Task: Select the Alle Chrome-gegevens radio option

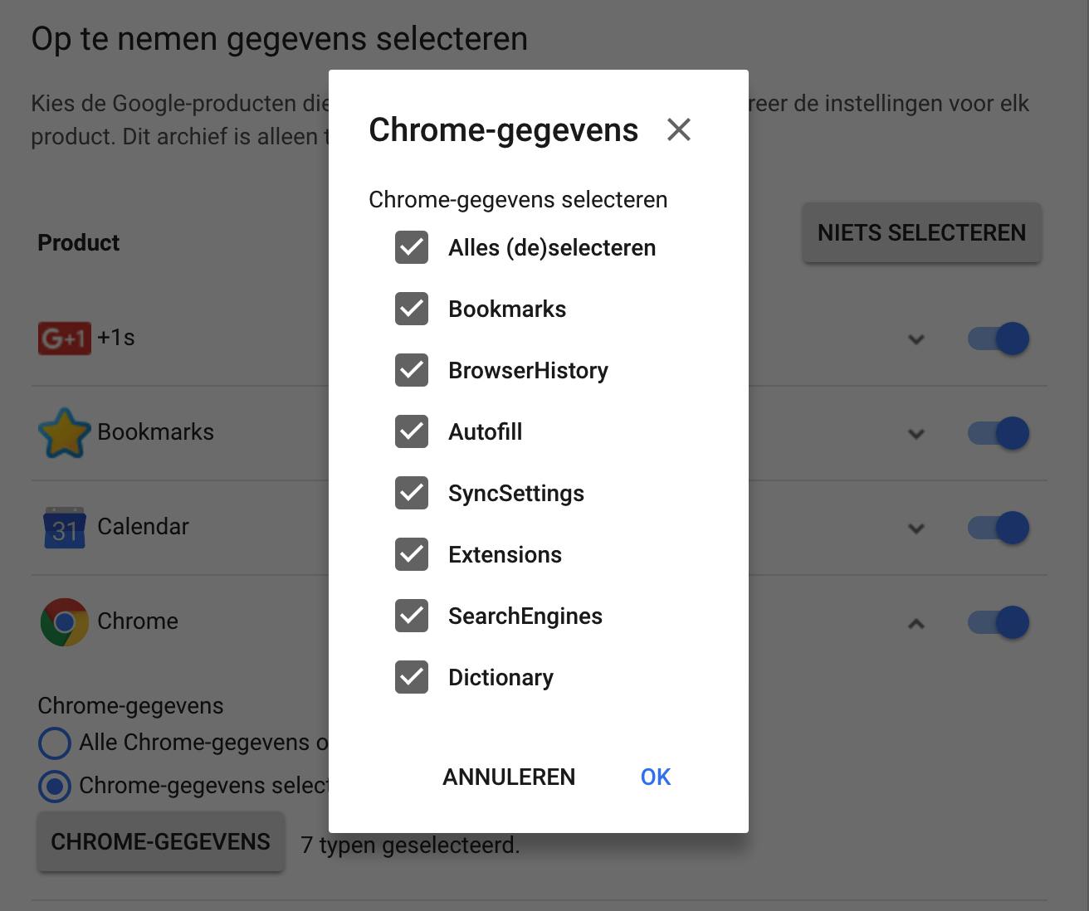Action: pos(55,743)
